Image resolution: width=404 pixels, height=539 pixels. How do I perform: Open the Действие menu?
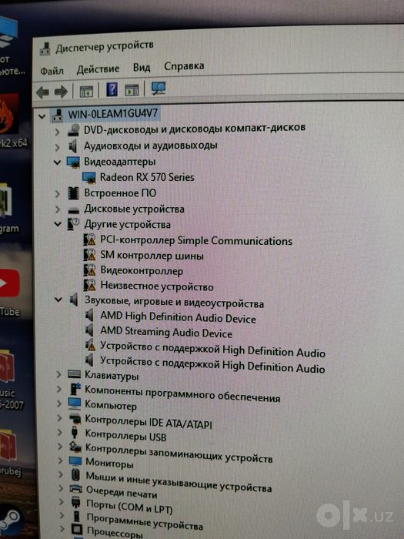click(98, 69)
